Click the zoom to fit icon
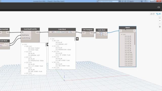 point(160,18)
